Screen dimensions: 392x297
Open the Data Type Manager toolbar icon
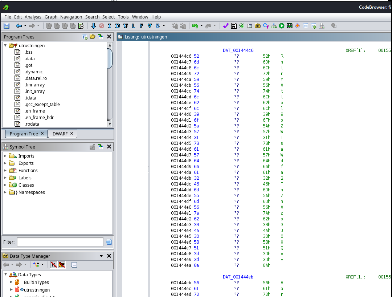(x=258, y=26)
